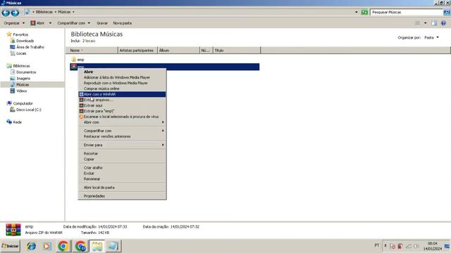Change view using the view mode icon
The width and height of the screenshot is (451, 253).
point(418,23)
